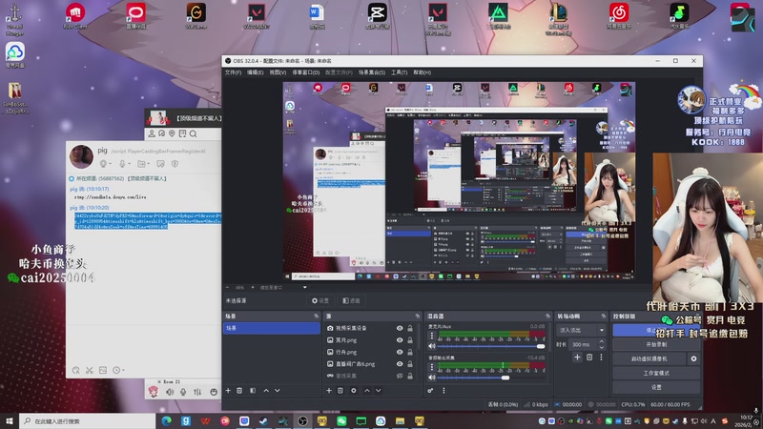763x429 pixels.
Task: Open advanced audio properties gear in mixer
Action: point(432,390)
